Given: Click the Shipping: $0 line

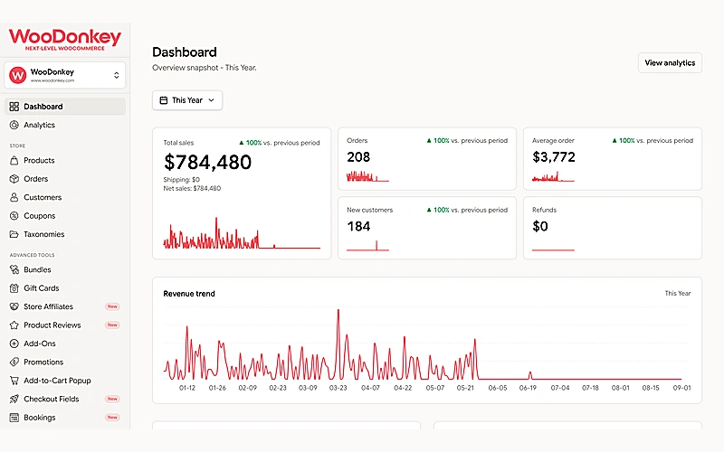Looking at the screenshot, I should click(182, 180).
